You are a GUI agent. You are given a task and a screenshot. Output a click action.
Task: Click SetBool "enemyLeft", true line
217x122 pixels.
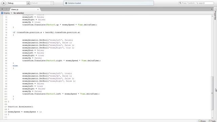[47, 73]
